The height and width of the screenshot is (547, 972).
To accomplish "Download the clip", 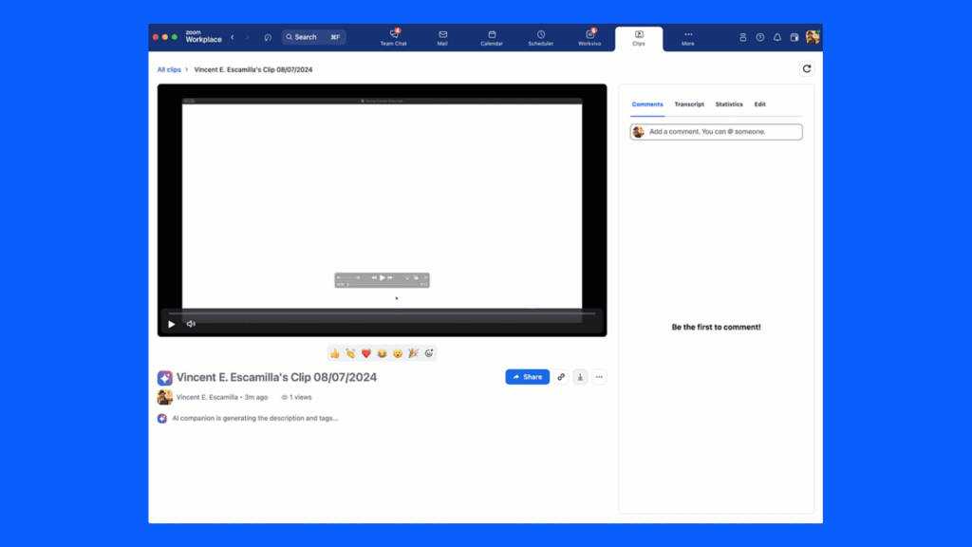I will click(x=580, y=377).
